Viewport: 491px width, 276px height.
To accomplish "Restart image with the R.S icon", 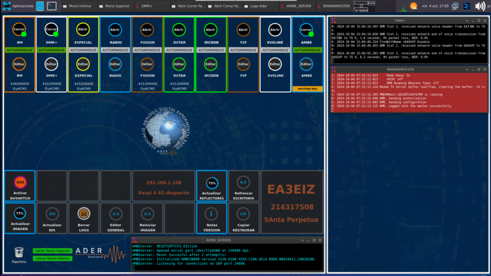I will coord(148,214).
